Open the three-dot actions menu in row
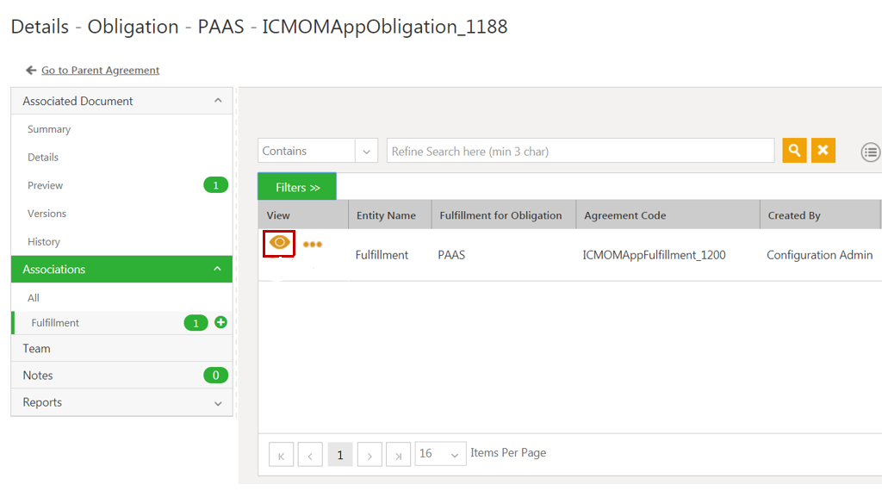Image resolution: width=888 pixels, height=491 pixels. 313,245
